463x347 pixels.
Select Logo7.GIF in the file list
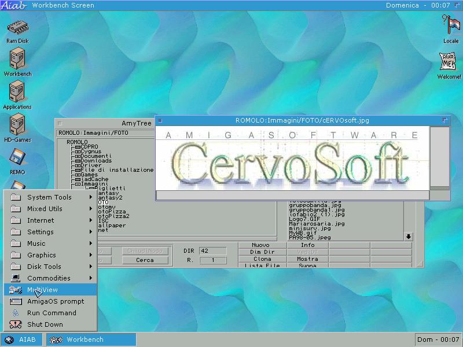(304, 219)
